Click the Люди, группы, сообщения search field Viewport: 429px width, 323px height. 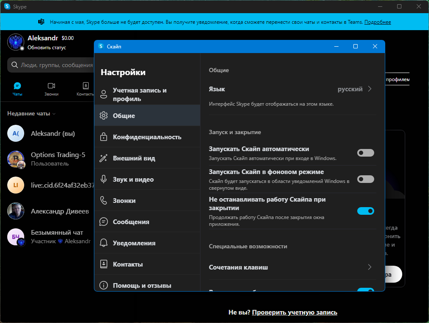pos(51,65)
